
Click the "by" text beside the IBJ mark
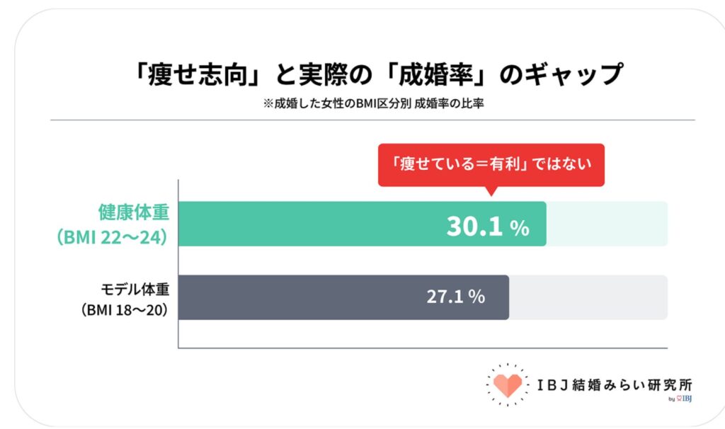[671, 399]
